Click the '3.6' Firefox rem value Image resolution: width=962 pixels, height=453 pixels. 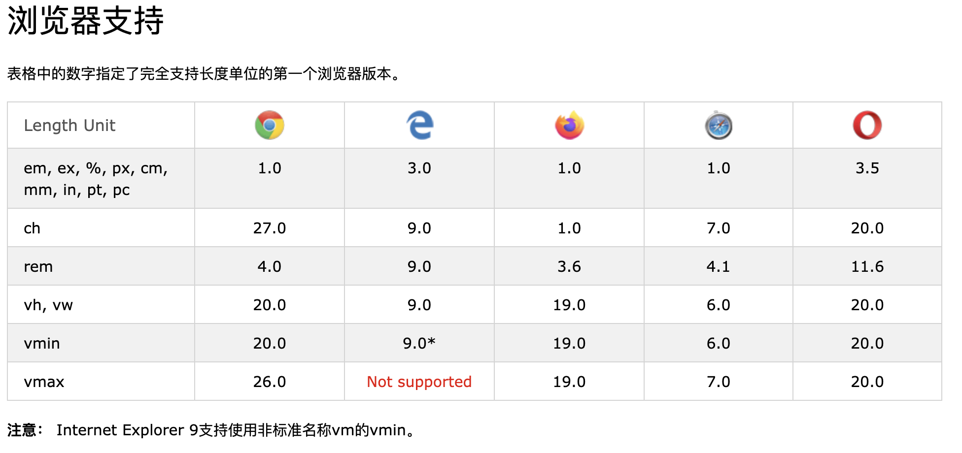[x=569, y=266]
